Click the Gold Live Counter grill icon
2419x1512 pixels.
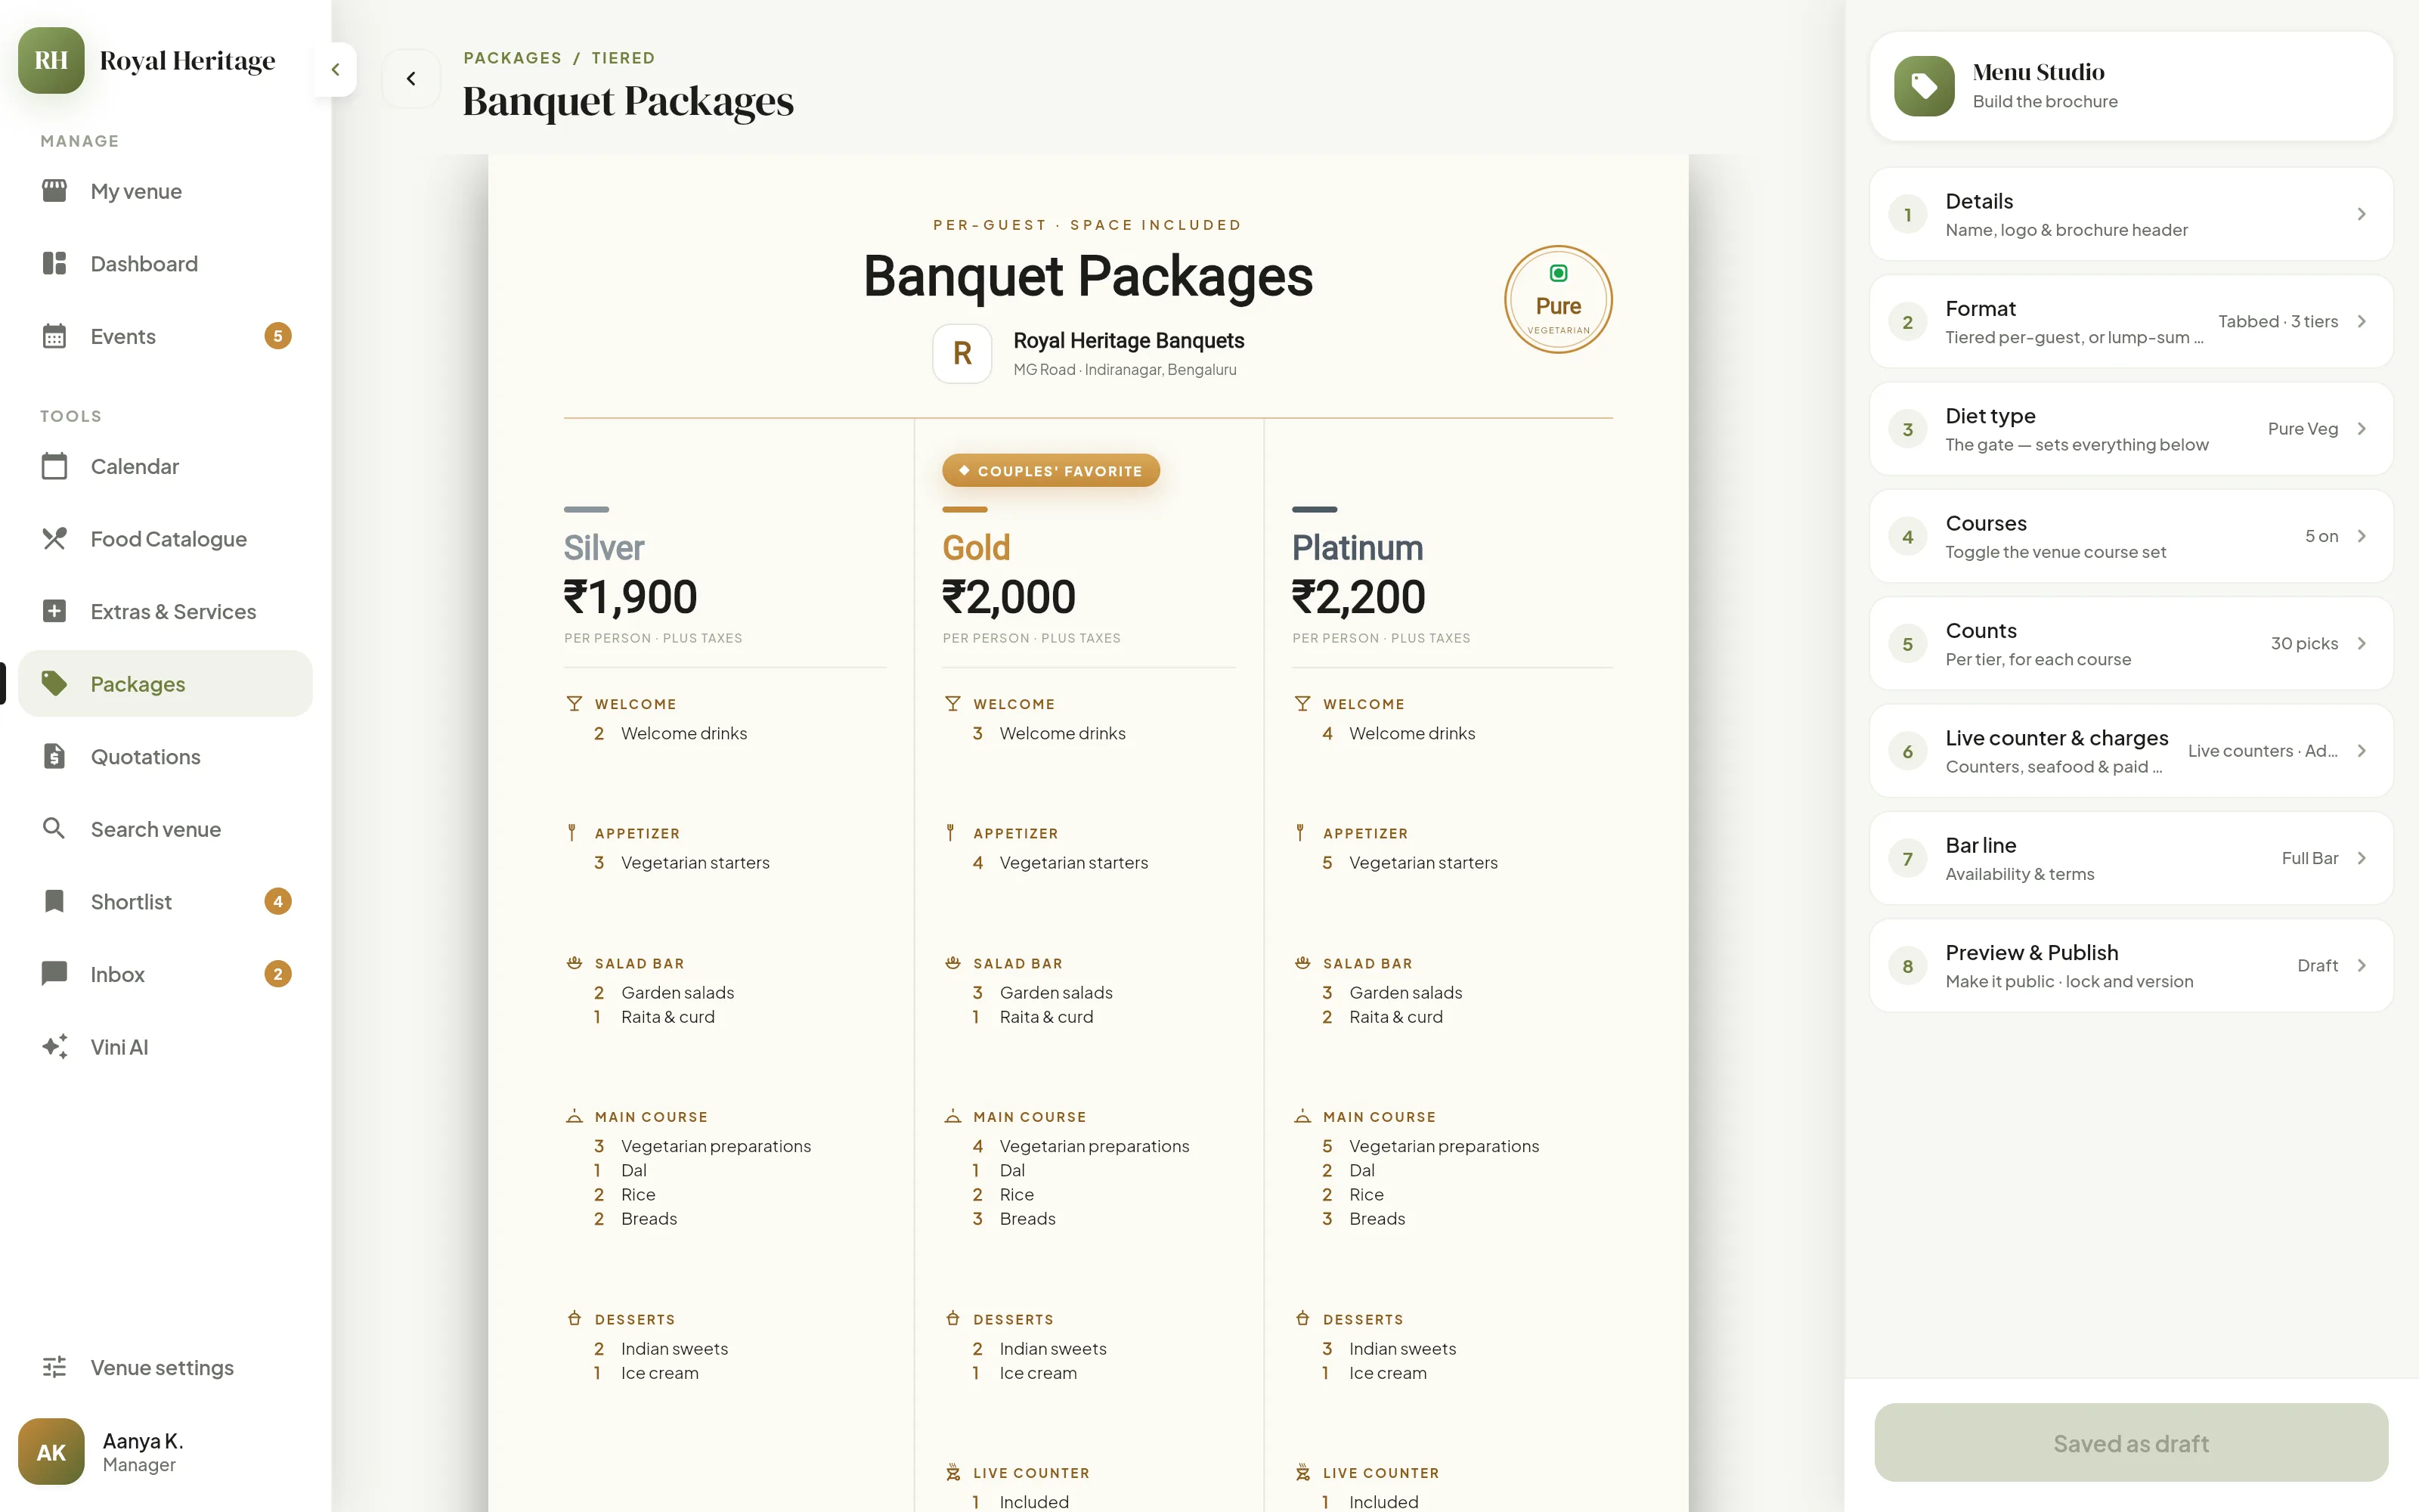952,1472
